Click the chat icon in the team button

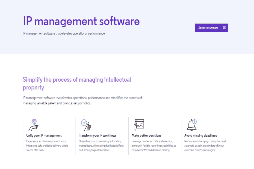pos(224,28)
